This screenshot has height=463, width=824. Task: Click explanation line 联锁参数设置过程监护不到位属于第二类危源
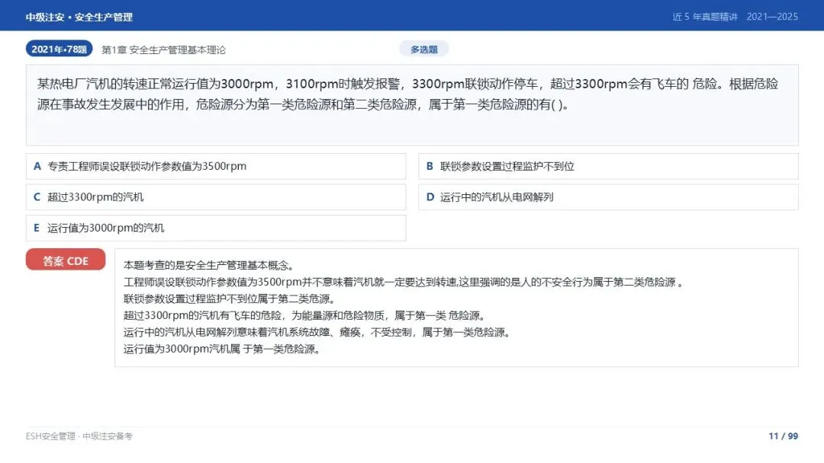click(x=229, y=299)
